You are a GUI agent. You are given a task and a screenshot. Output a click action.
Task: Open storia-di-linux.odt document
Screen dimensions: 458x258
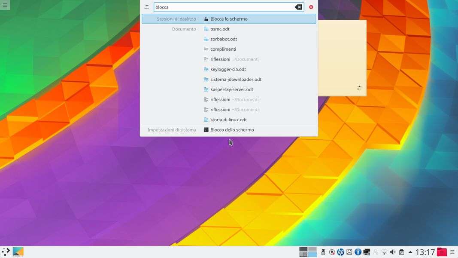pos(228,120)
